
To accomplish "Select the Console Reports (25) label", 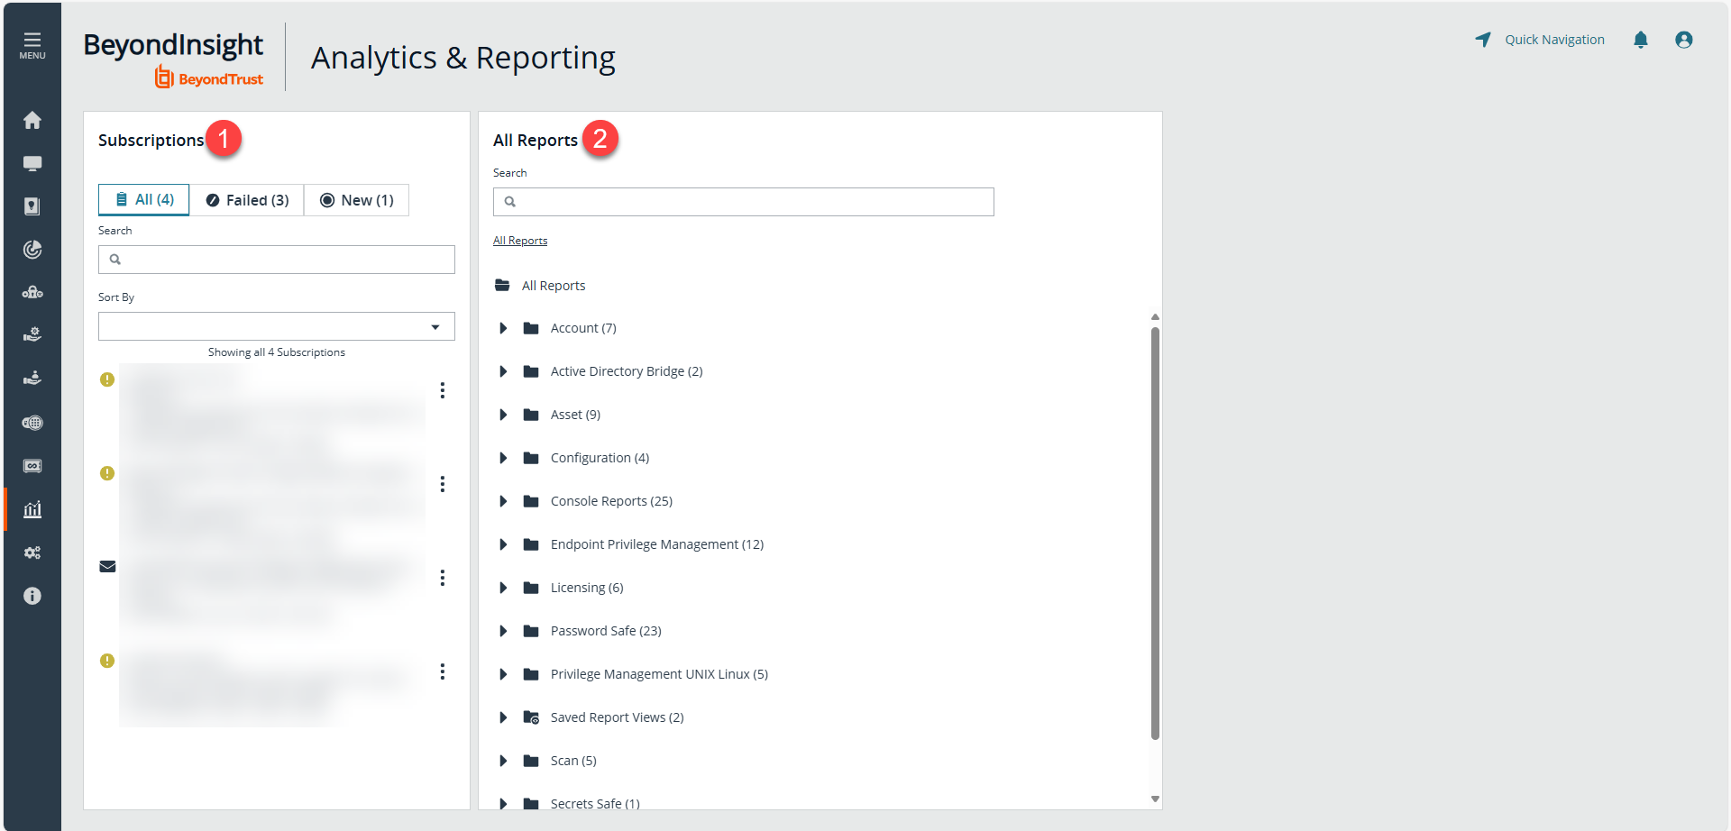I will pos(611,501).
